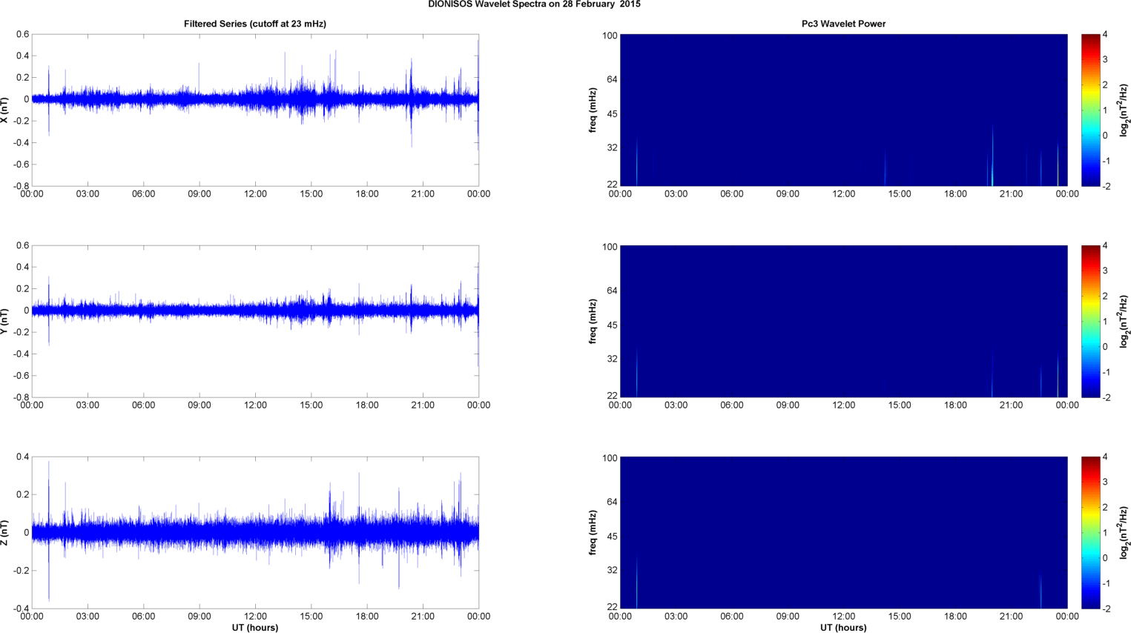Click the 'Z (nT)' axis label
The image size is (1131, 633).
tap(5, 533)
